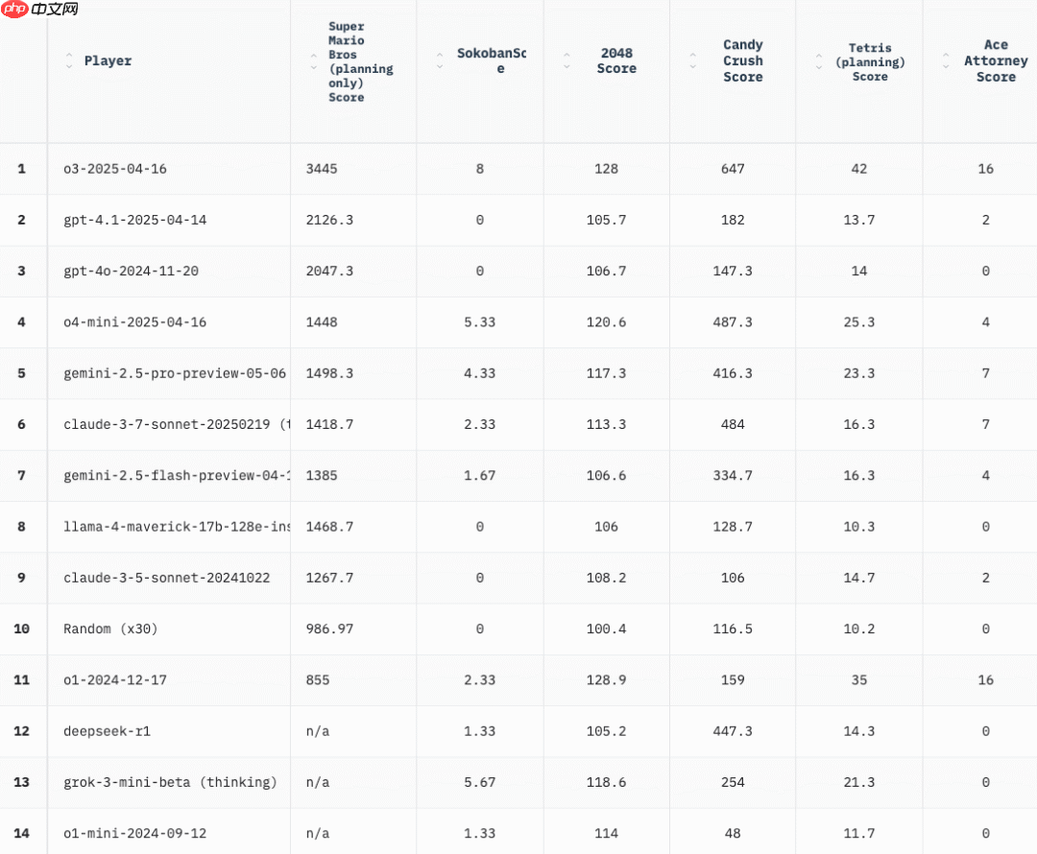Click player o1-mini-2024-09-12

pyautogui.click(x=135, y=833)
